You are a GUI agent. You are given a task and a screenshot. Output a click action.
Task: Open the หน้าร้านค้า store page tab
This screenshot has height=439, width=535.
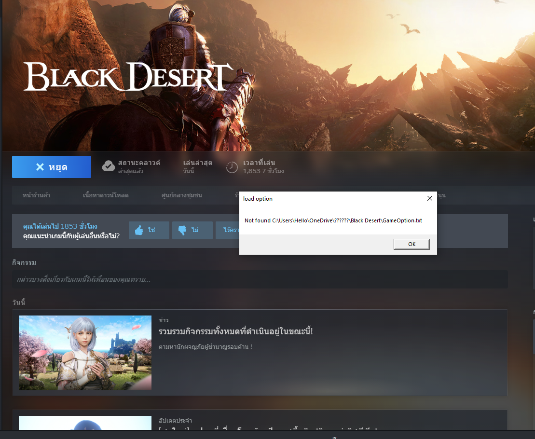37,195
